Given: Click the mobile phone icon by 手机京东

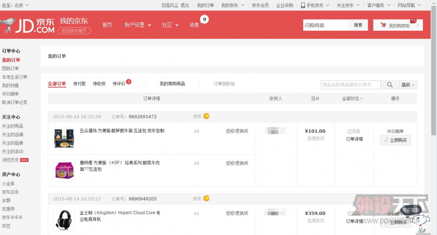Looking at the screenshot, I should pos(303,5).
